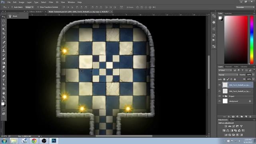Toggle Lock all padlock in the Layers panel
The width and height of the screenshot is (256, 144).
point(235,79)
